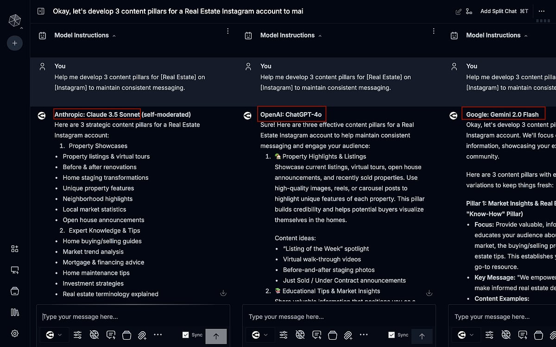Open model selector dropdown in second chat input

pyautogui.click(x=259, y=335)
